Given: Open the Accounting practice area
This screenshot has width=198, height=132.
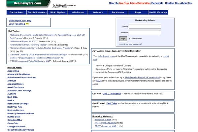Looking at the screenshot, I should pos(13,71).
